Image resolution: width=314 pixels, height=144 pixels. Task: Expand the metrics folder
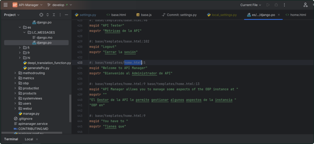[15, 78]
